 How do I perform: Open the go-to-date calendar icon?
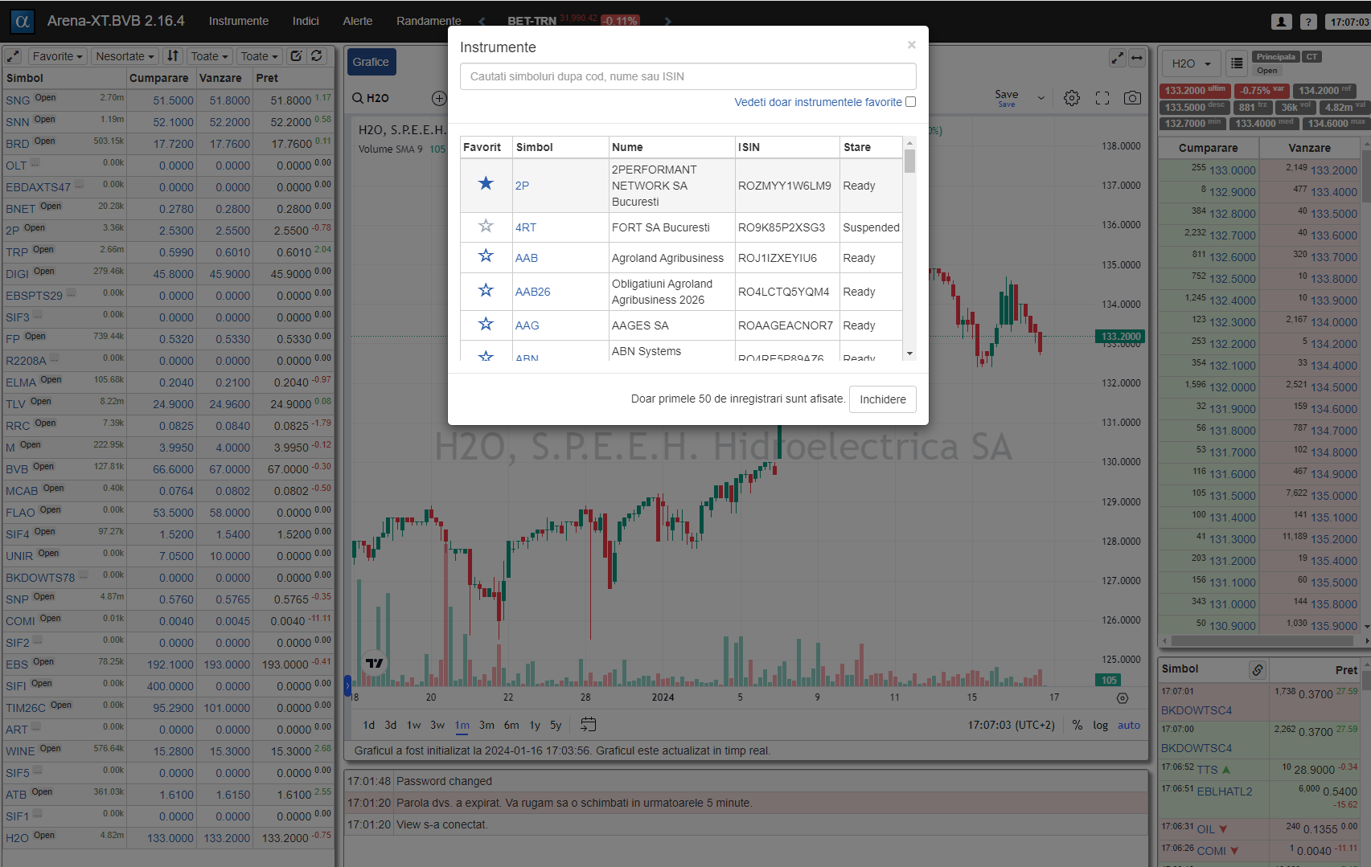coord(588,725)
